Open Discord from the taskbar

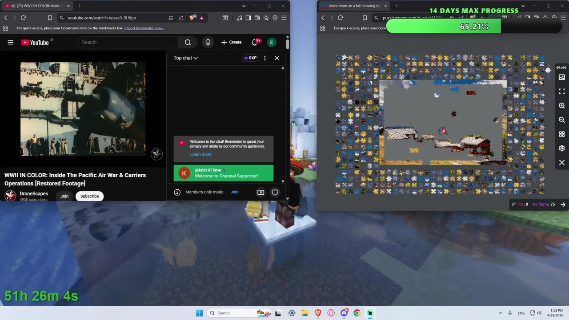coord(344,313)
